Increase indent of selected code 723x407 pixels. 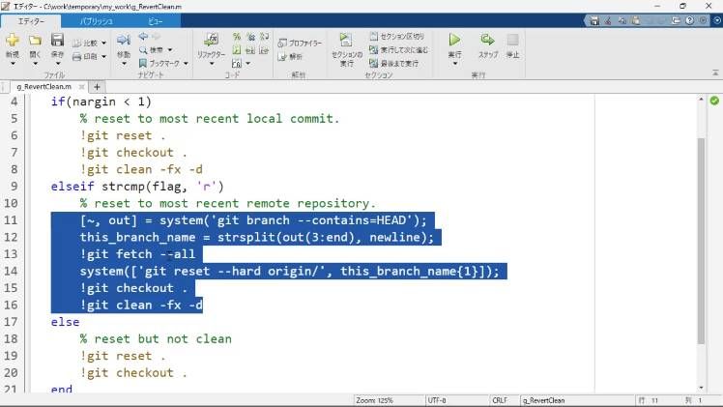coord(250,49)
